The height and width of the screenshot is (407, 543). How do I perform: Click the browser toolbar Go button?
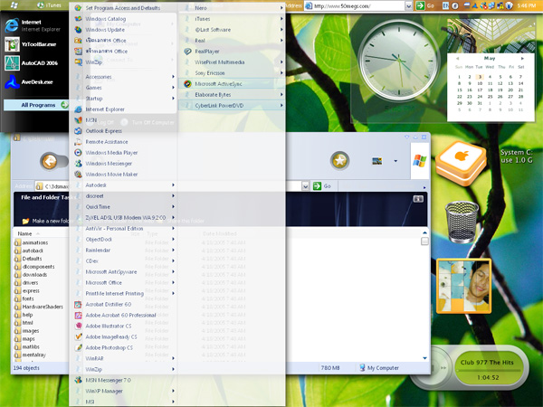(x=425, y=5)
